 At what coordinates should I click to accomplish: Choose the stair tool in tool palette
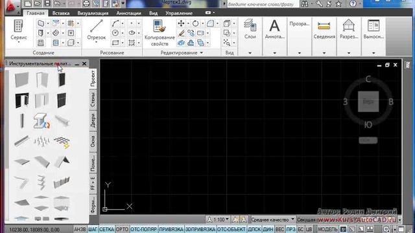pyautogui.click(x=21, y=182)
